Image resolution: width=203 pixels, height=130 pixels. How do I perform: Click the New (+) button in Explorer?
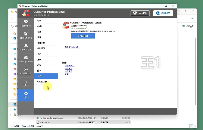point(12,26)
